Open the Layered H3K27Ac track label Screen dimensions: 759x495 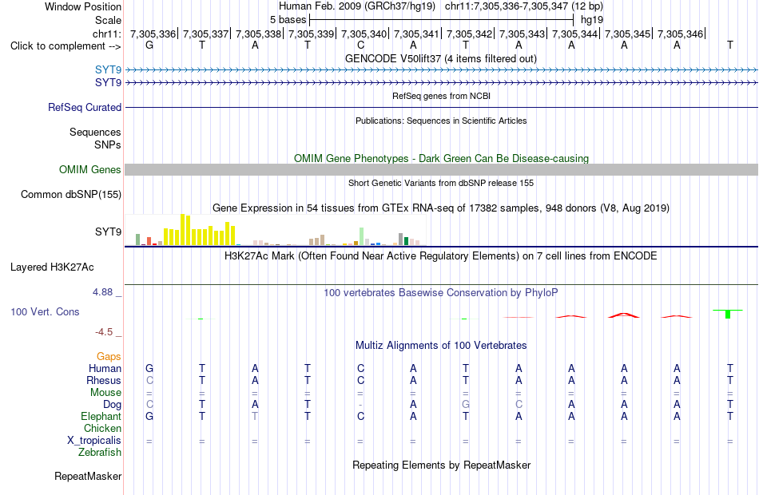tap(52, 267)
